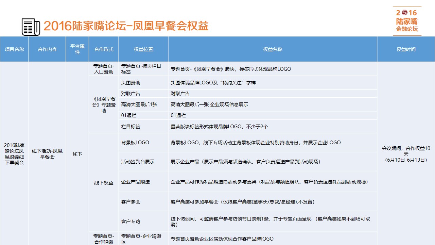Click the 线下专场活动主背景板 description

click(x=273, y=143)
